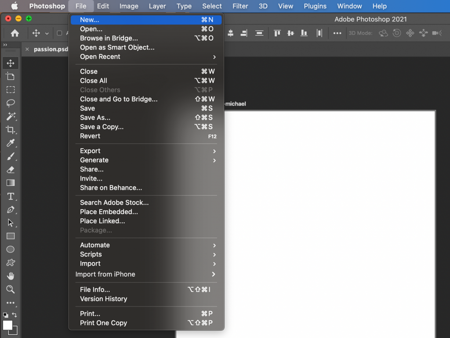Toggle the Auto-Select checkbox
Image resolution: width=450 pixels, height=338 pixels.
(59, 33)
